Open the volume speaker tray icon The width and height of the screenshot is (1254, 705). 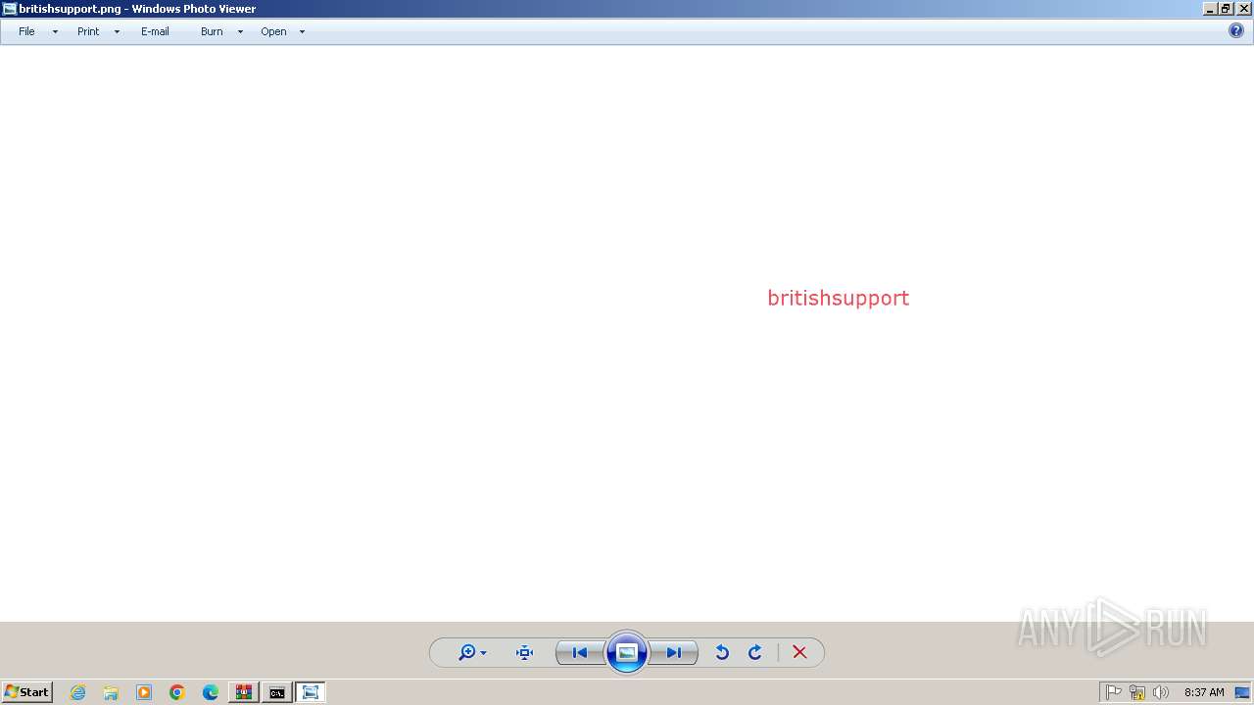[x=1161, y=692]
